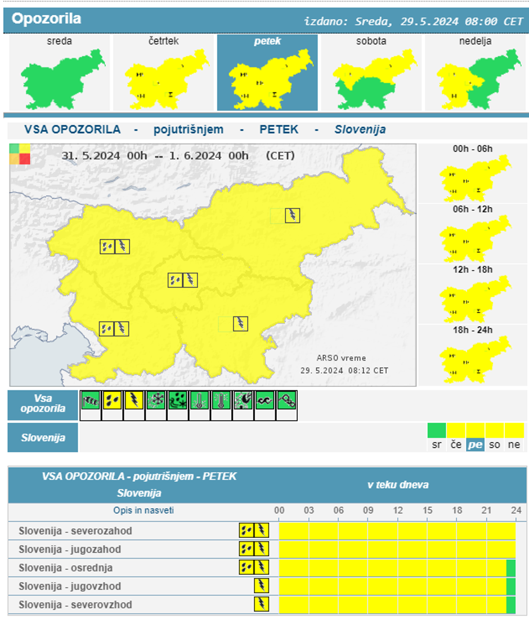Select the thunderstorm lightning filter icon
The height and width of the screenshot is (620, 529).
click(x=134, y=401)
